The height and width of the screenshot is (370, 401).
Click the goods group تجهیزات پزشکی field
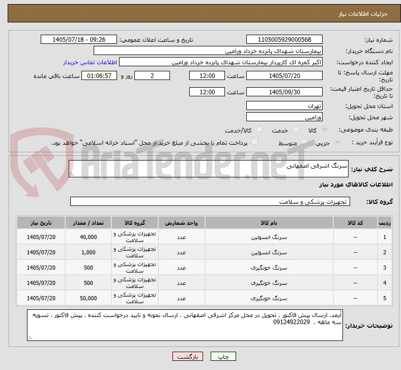coord(210,201)
